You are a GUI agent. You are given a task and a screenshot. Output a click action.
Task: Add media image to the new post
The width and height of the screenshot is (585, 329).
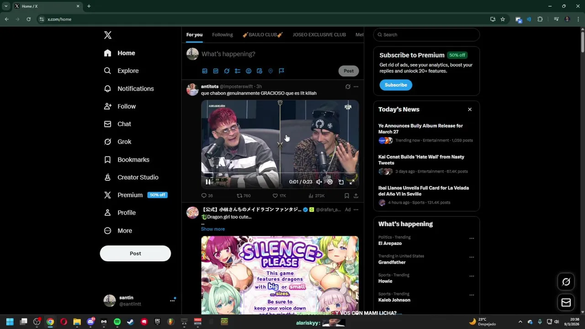(205, 71)
